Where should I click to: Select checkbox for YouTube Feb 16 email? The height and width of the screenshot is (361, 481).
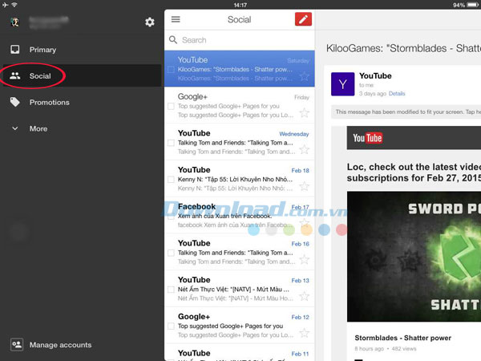(x=171, y=253)
